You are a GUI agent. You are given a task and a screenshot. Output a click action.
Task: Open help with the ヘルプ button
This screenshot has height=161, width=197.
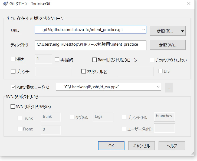(x=172, y=146)
